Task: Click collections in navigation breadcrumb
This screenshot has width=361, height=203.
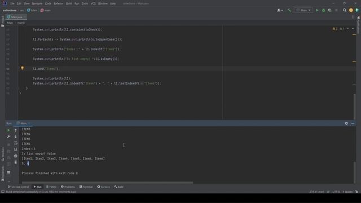Action: (x=10, y=10)
